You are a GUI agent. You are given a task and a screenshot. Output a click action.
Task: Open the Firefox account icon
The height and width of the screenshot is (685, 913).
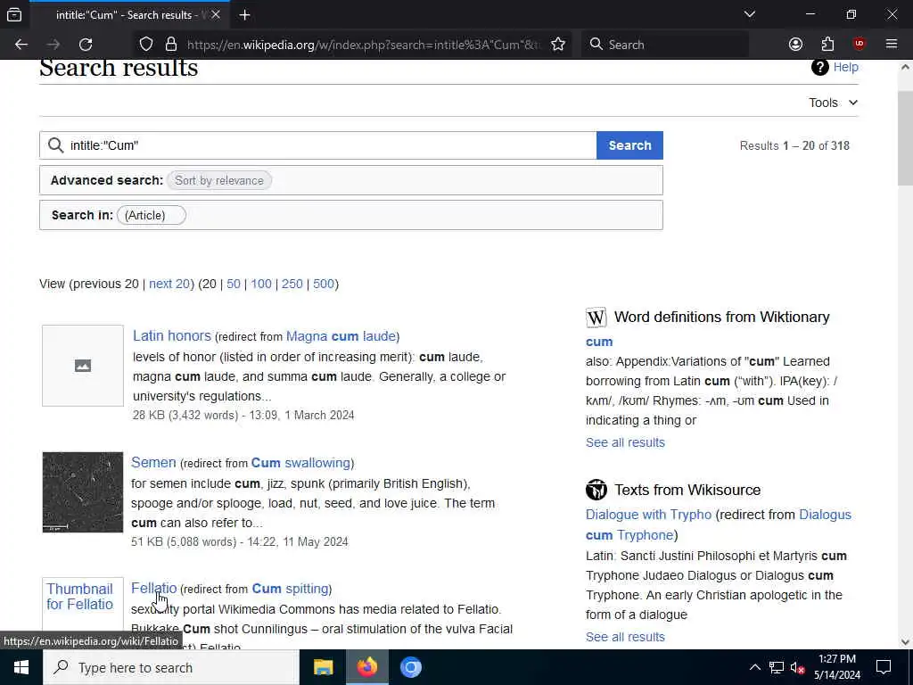tap(795, 45)
